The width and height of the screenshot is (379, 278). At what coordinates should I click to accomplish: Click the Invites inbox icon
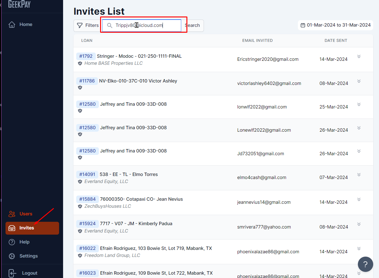(x=12, y=228)
